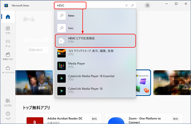
Task: Minimize the Microsoft Store window
Action: (x=167, y=4)
